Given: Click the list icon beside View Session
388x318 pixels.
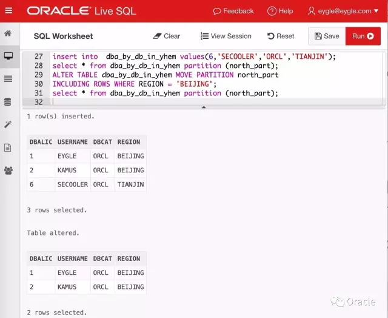Looking at the screenshot, I should pyautogui.click(x=204, y=36).
